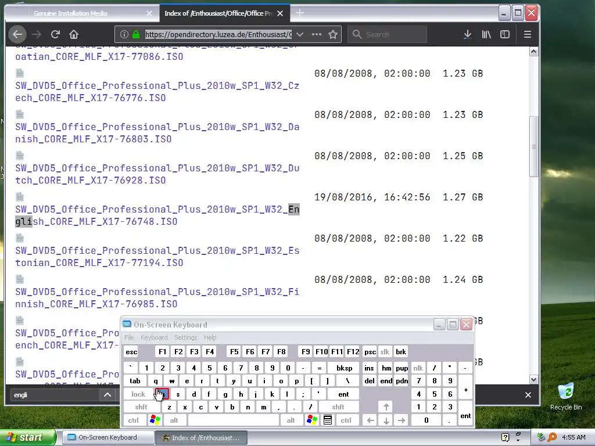595x446 pixels.
Task: Expand the URL bar history dropdown
Action: [300, 34]
